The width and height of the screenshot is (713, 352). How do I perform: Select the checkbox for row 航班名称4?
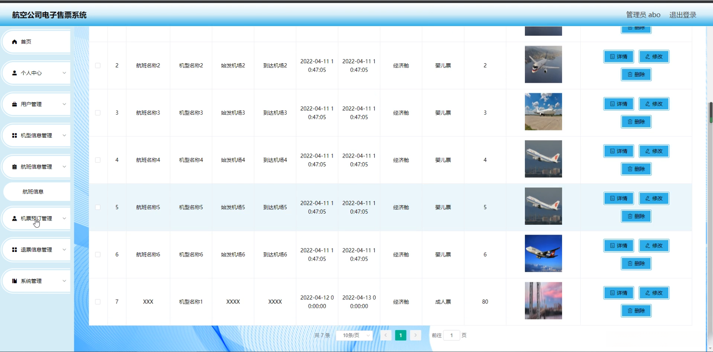click(98, 160)
